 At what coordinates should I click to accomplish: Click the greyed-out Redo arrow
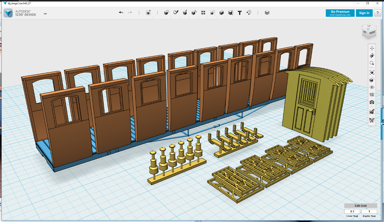[x=130, y=13]
